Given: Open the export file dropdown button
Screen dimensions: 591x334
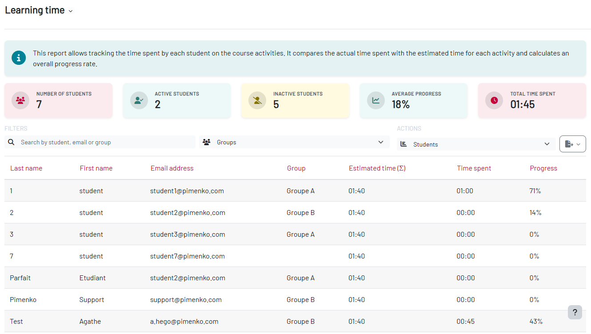Looking at the screenshot, I should pos(572,144).
